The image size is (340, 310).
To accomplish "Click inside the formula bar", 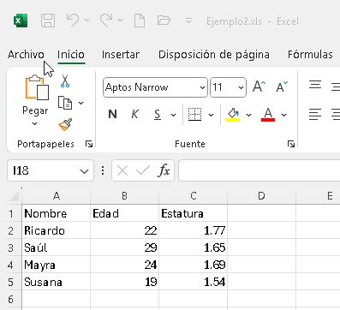I will pos(259,170).
